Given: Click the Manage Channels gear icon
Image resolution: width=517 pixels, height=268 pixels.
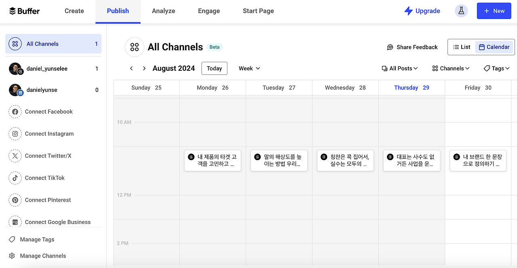Looking at the screenshot, I should tap(12, 255).
